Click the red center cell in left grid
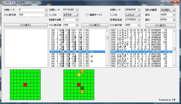This screenshot has width=181, height=104. pos(25,85)
